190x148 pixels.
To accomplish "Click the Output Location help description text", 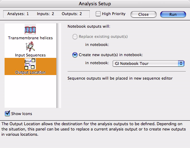I will click(x=94, y=129).
